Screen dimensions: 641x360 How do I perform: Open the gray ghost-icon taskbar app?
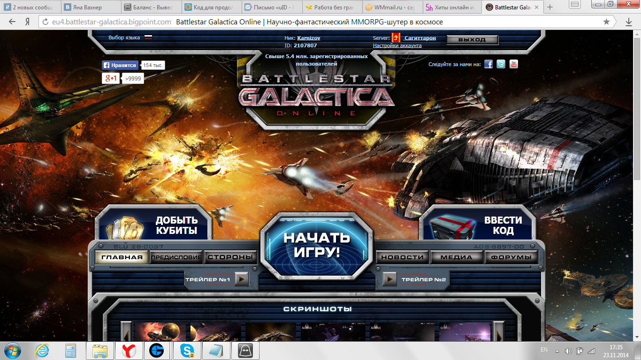tap(244, 351)
